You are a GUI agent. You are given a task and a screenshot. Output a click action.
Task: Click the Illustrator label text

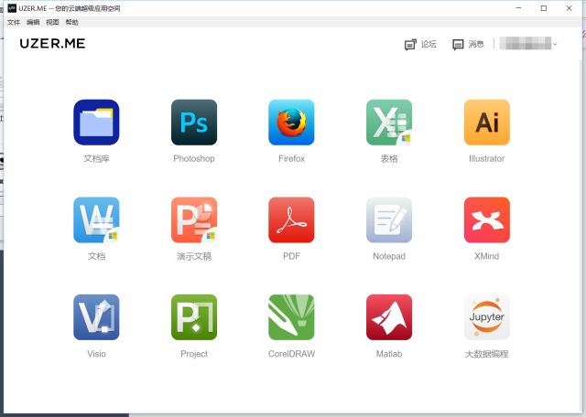486,159
